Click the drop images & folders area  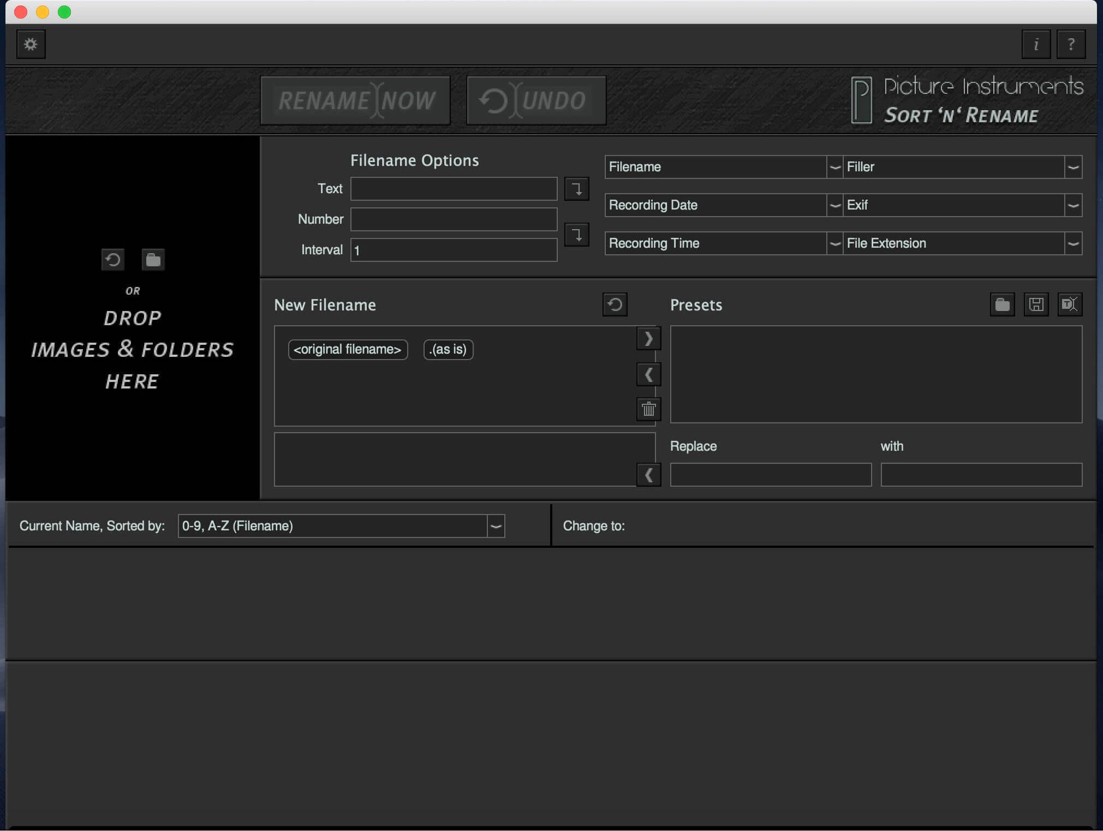133,318
